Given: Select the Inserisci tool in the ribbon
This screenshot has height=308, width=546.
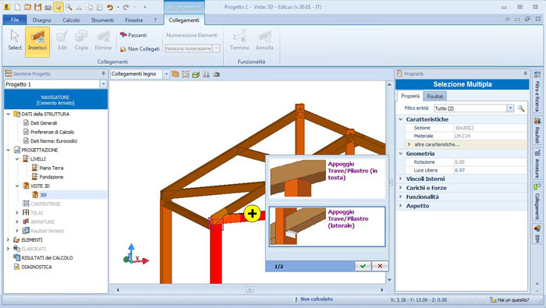Looking at the screenshot, I should coord(37,42).
